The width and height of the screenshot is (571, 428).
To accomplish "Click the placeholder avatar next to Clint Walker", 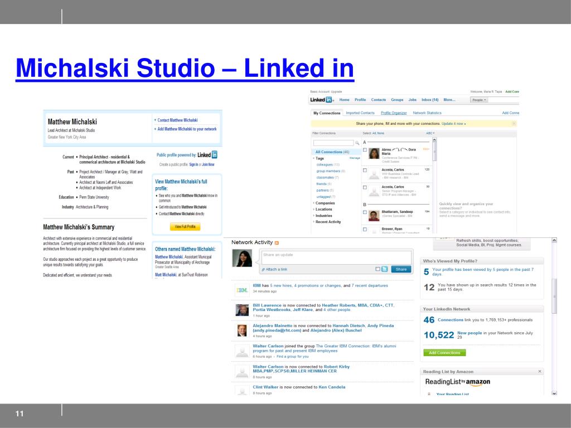I will [x=242, y=391].
